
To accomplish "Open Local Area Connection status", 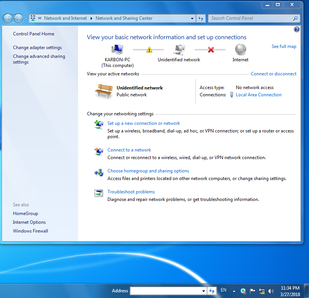I will tap(259, 95).
